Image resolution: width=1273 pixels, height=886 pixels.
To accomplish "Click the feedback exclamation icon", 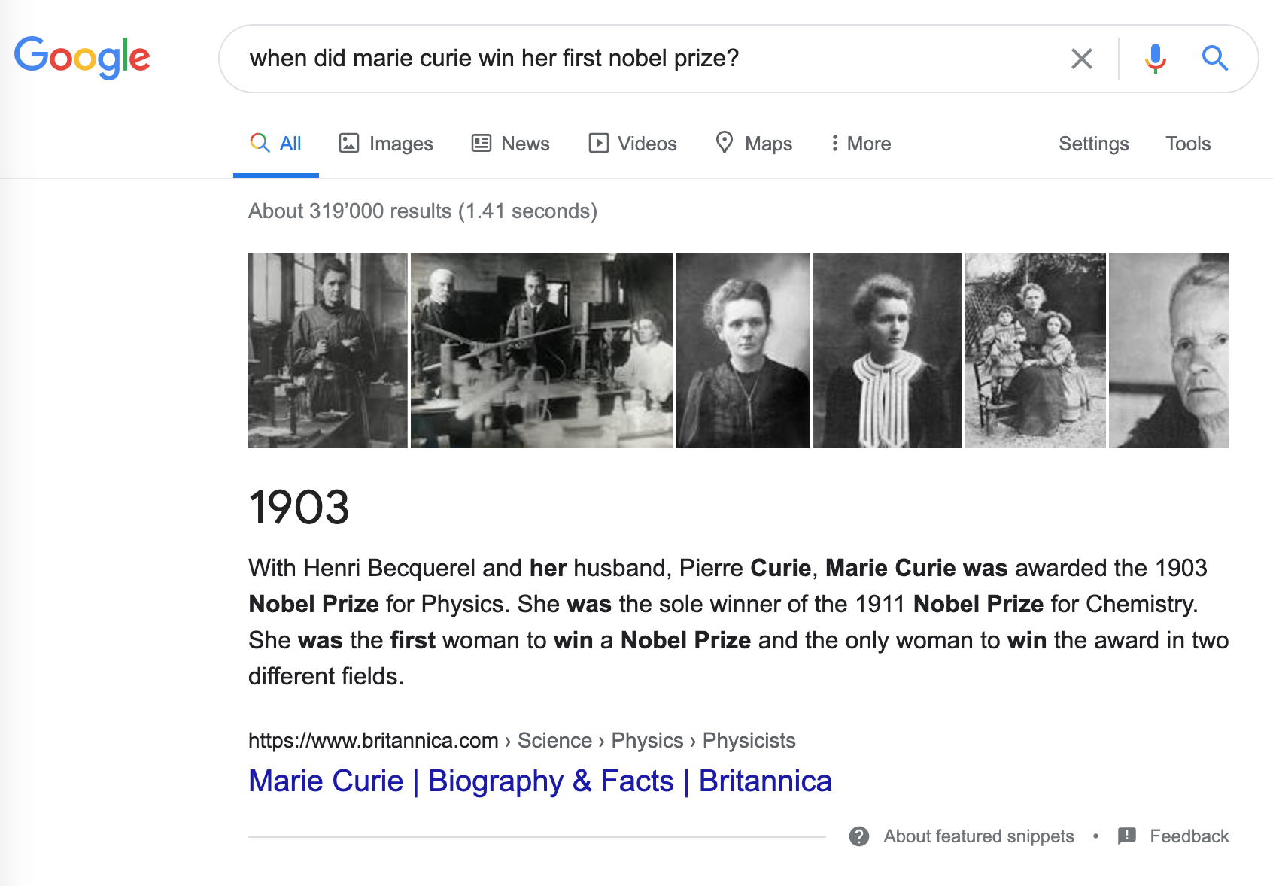I will pos(1127,836).
